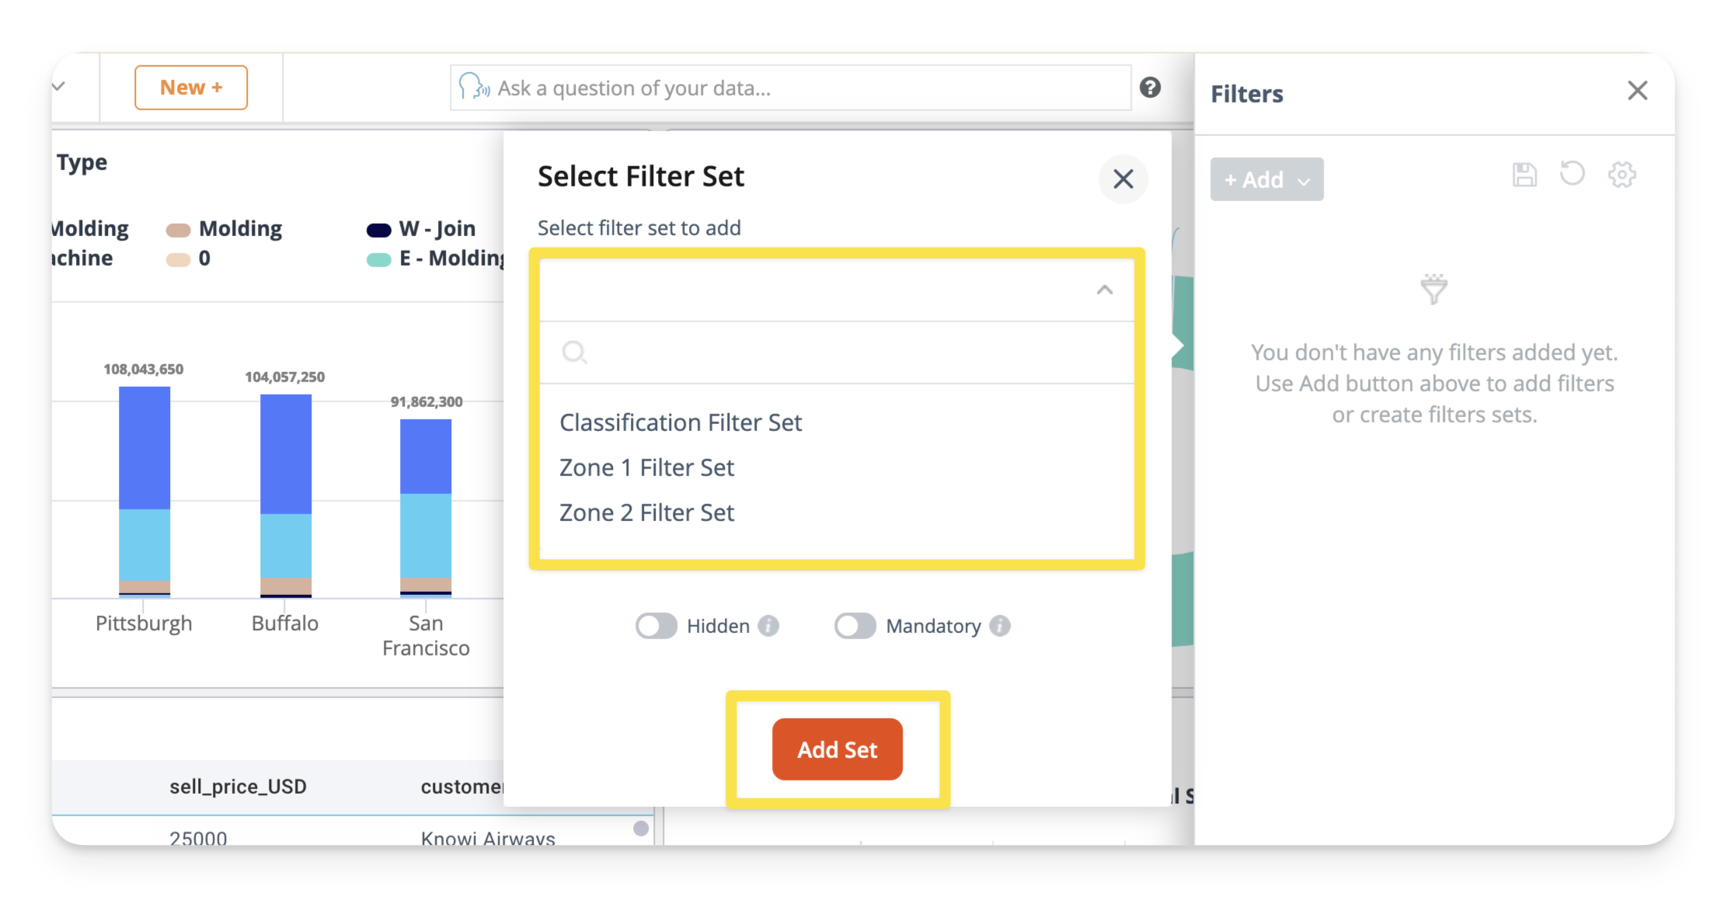1727x897 pixels.
Task: Click the magnifier icon in filter set search
Action: pos(574,353)
